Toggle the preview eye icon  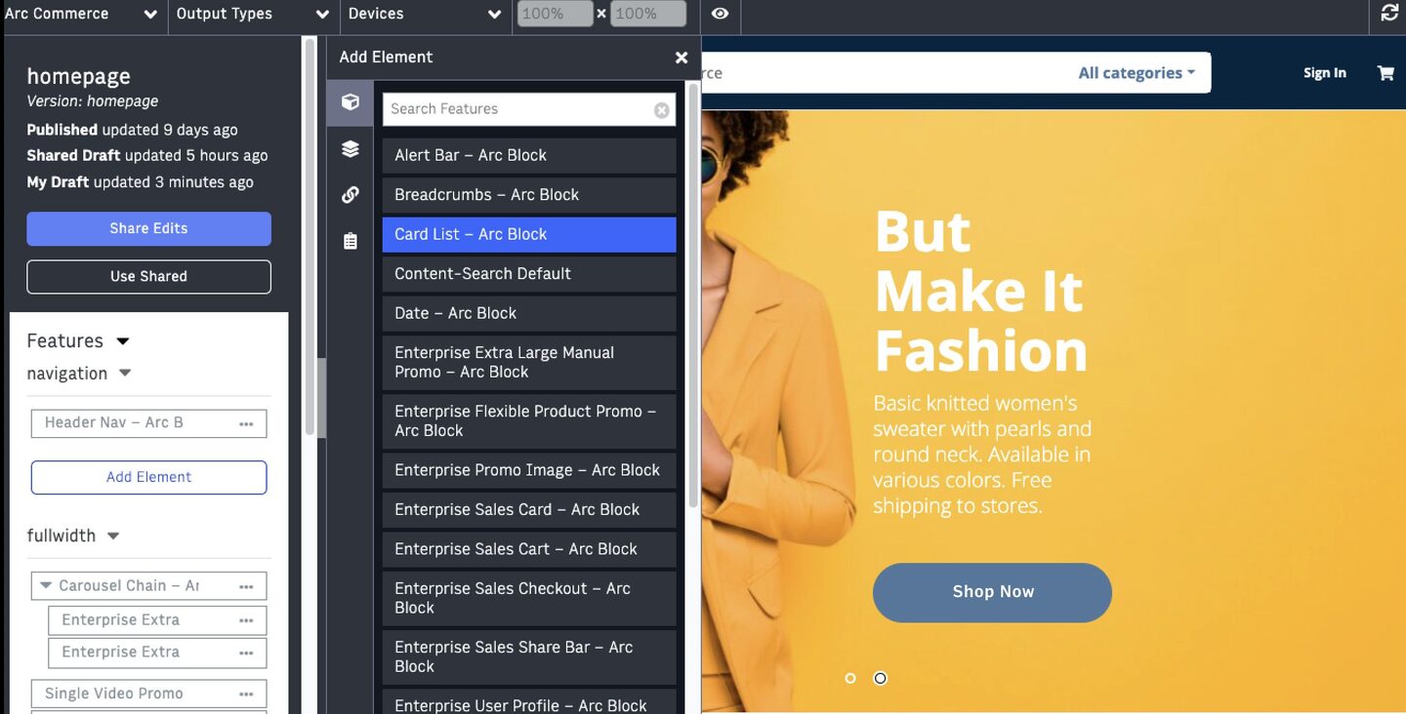click(x=720, y=14)
